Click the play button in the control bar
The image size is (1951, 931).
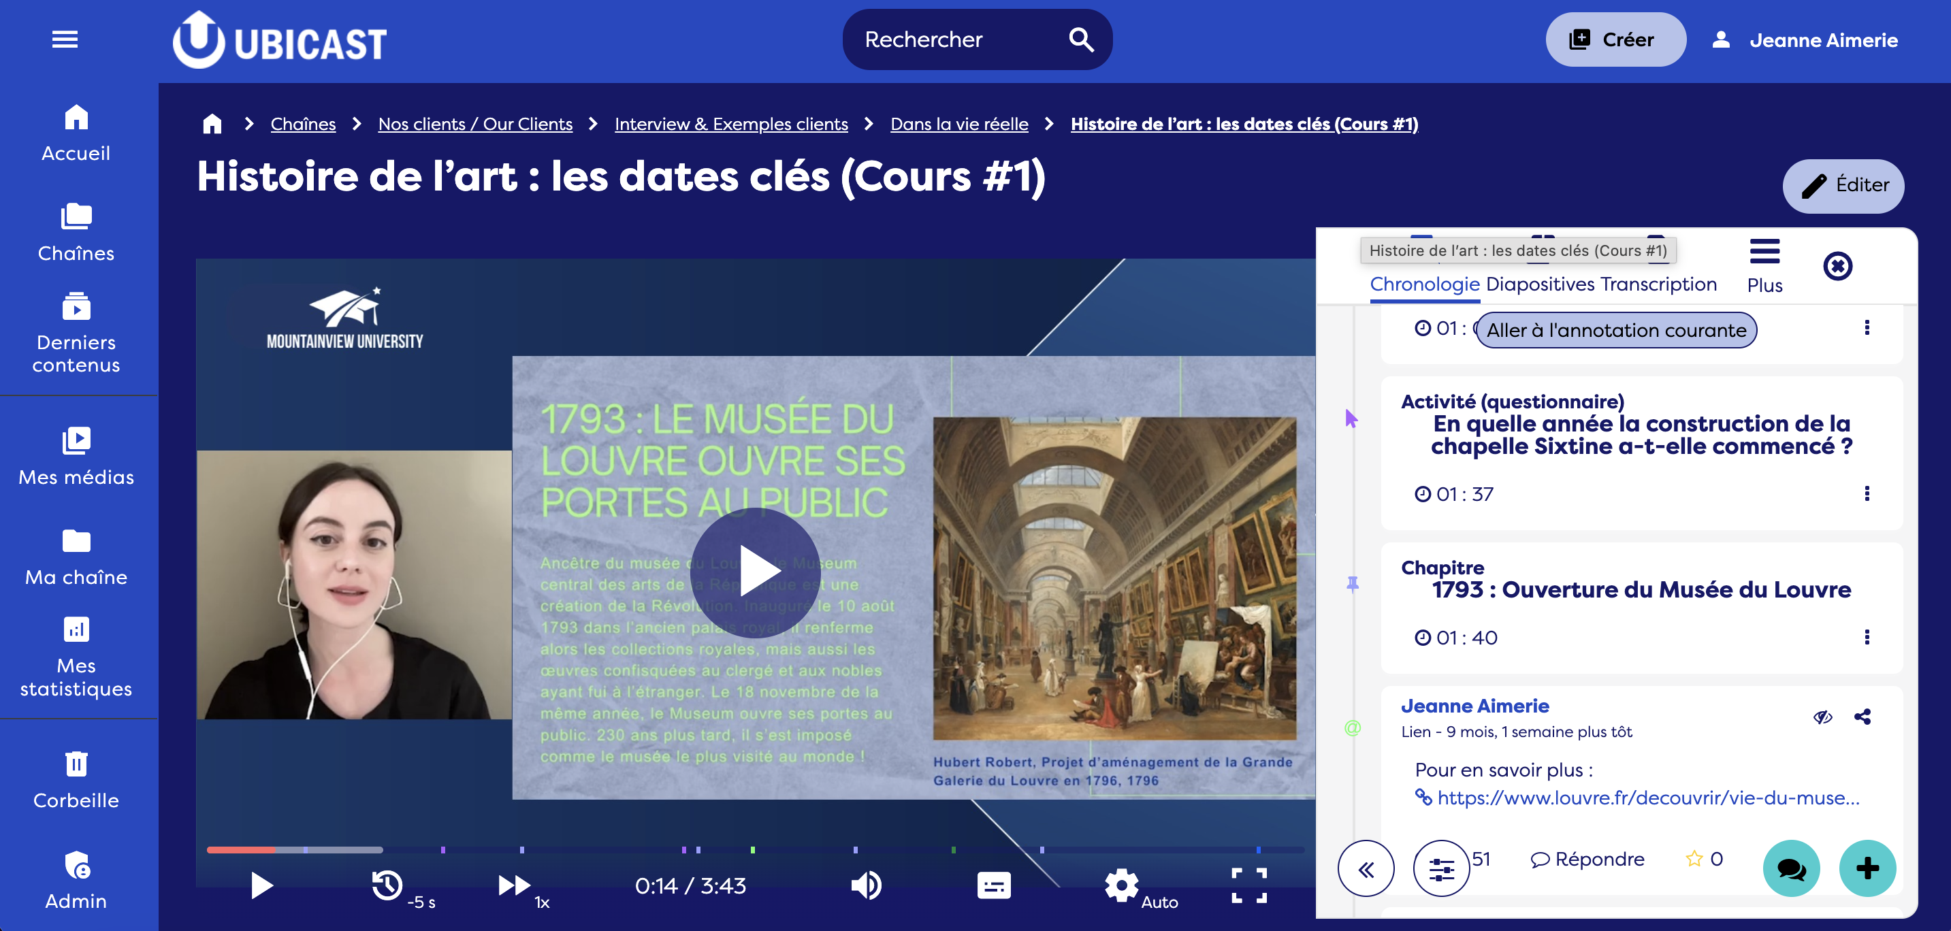261,885
